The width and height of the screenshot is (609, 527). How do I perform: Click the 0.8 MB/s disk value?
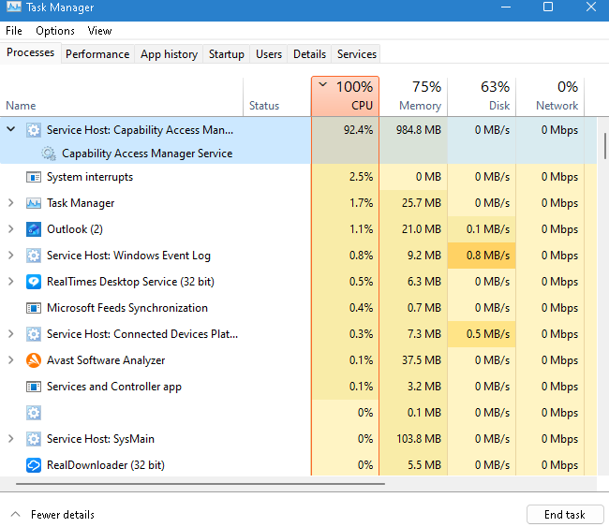488,256
